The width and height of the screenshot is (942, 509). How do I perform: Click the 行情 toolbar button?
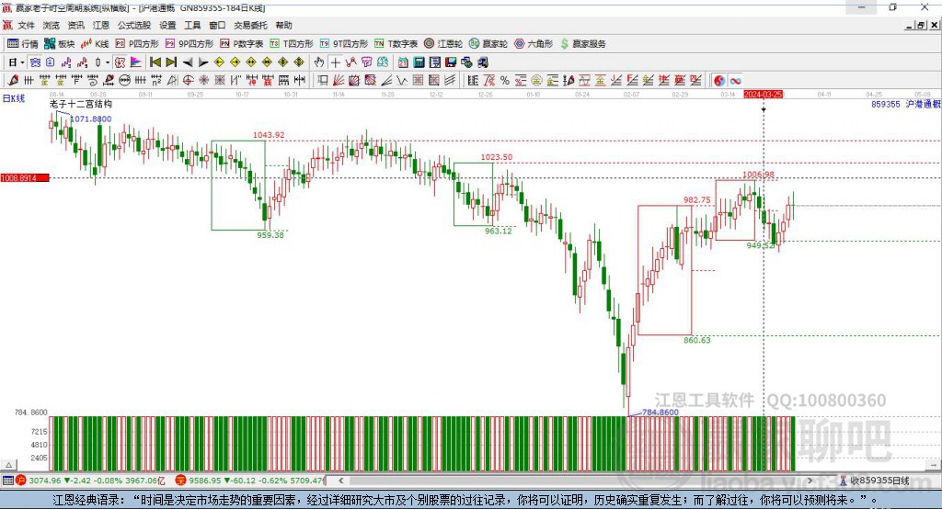pos(22,44)
